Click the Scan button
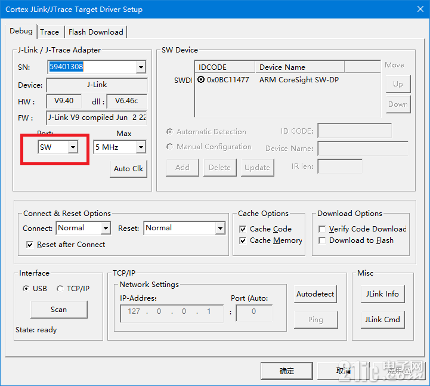This screenshot has height=386, width=430. point(58,310)
